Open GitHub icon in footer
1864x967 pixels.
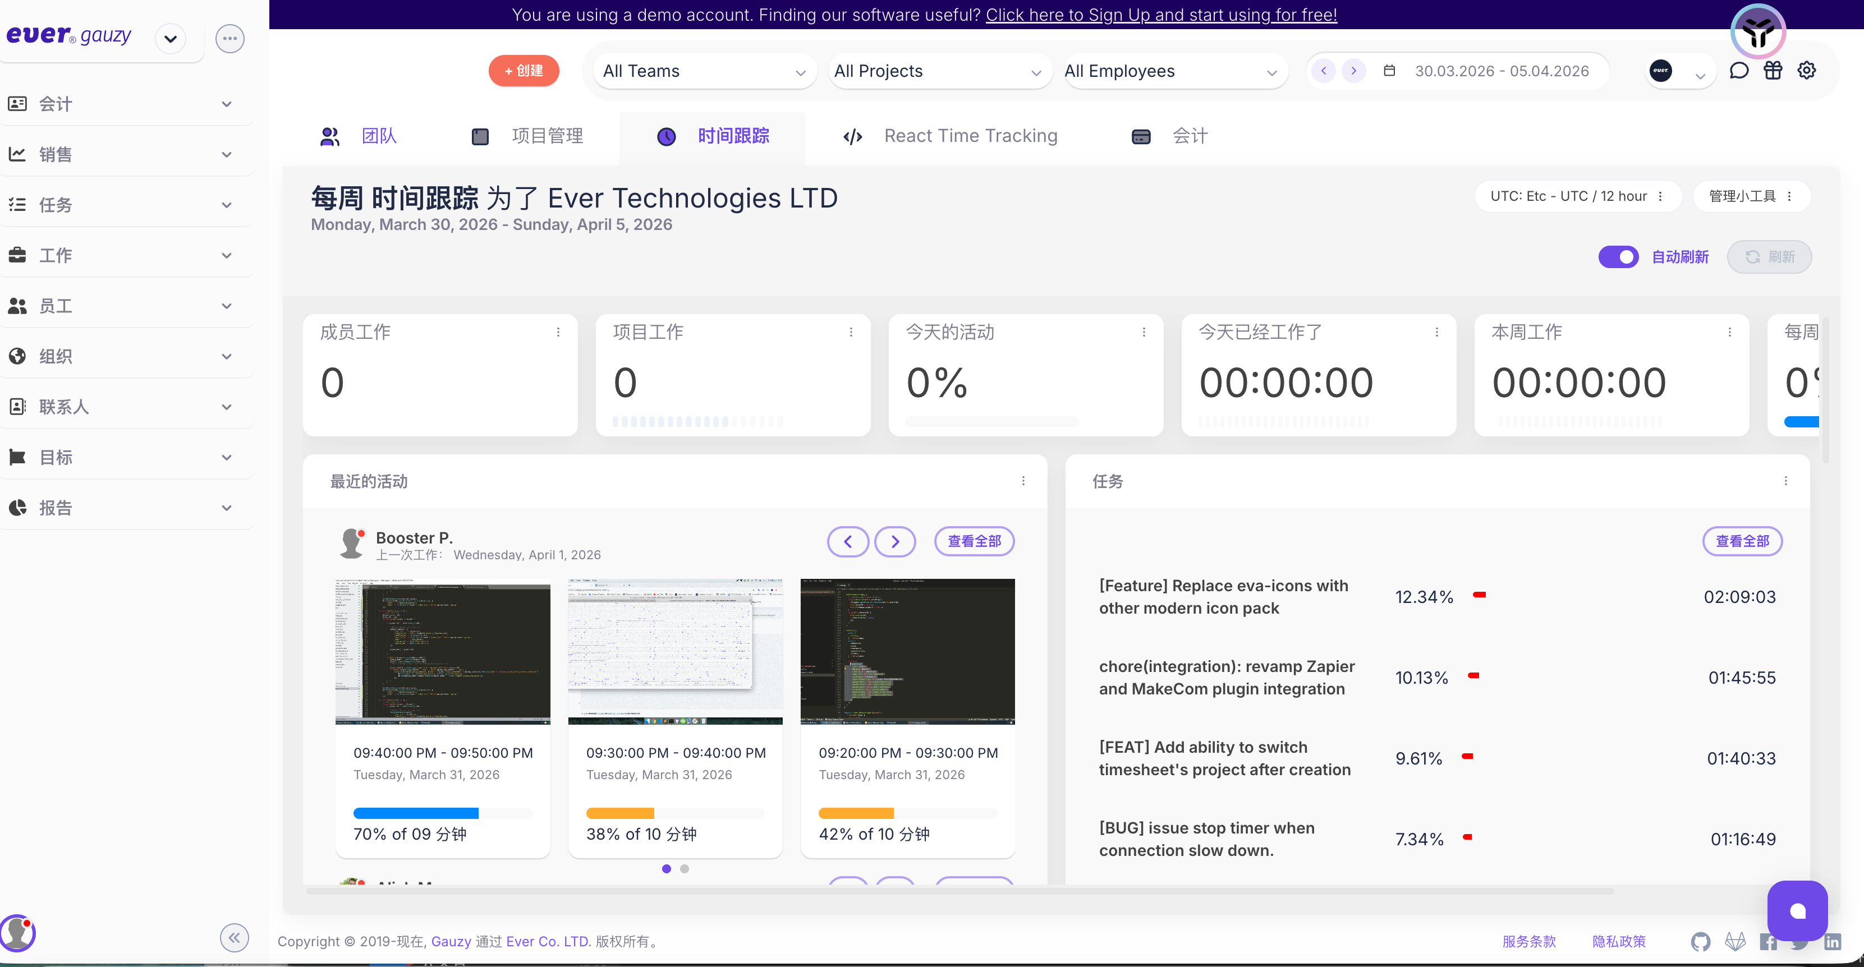1701,942
